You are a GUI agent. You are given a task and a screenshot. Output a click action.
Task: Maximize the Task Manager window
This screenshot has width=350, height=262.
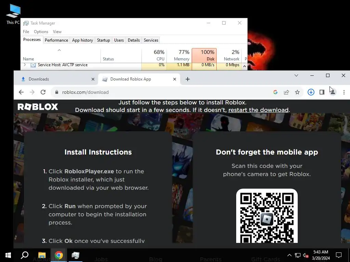pyautogui.click(x=224, y=23)
